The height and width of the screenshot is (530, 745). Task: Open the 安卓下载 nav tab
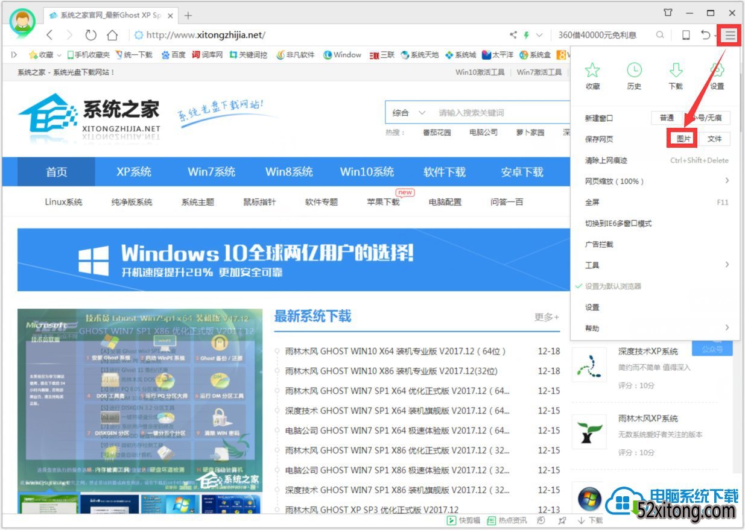[x=522, y=172]
